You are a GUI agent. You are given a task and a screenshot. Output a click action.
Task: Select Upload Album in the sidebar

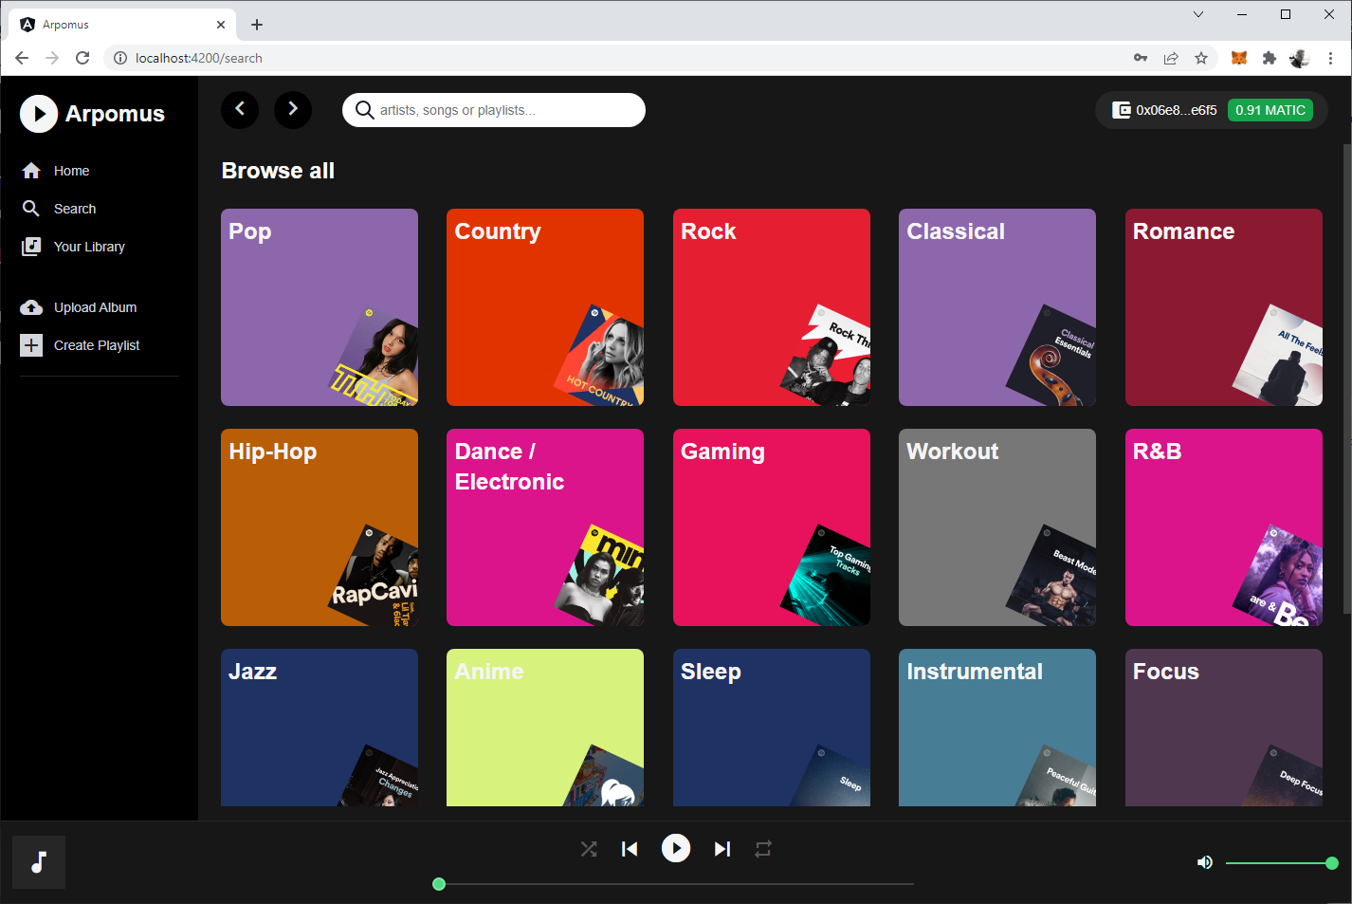click(x=95, y=307)
